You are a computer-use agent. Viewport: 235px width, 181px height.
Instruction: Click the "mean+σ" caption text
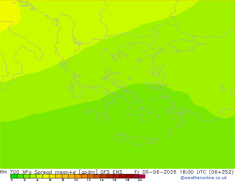click(x=65, y=172)
